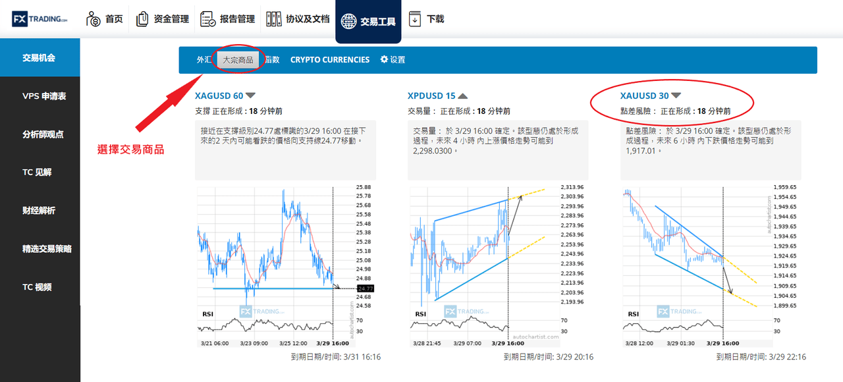Open the XAUUSD 30 title link
This screenshot has width=843, height=382.
tap(645, 96)
